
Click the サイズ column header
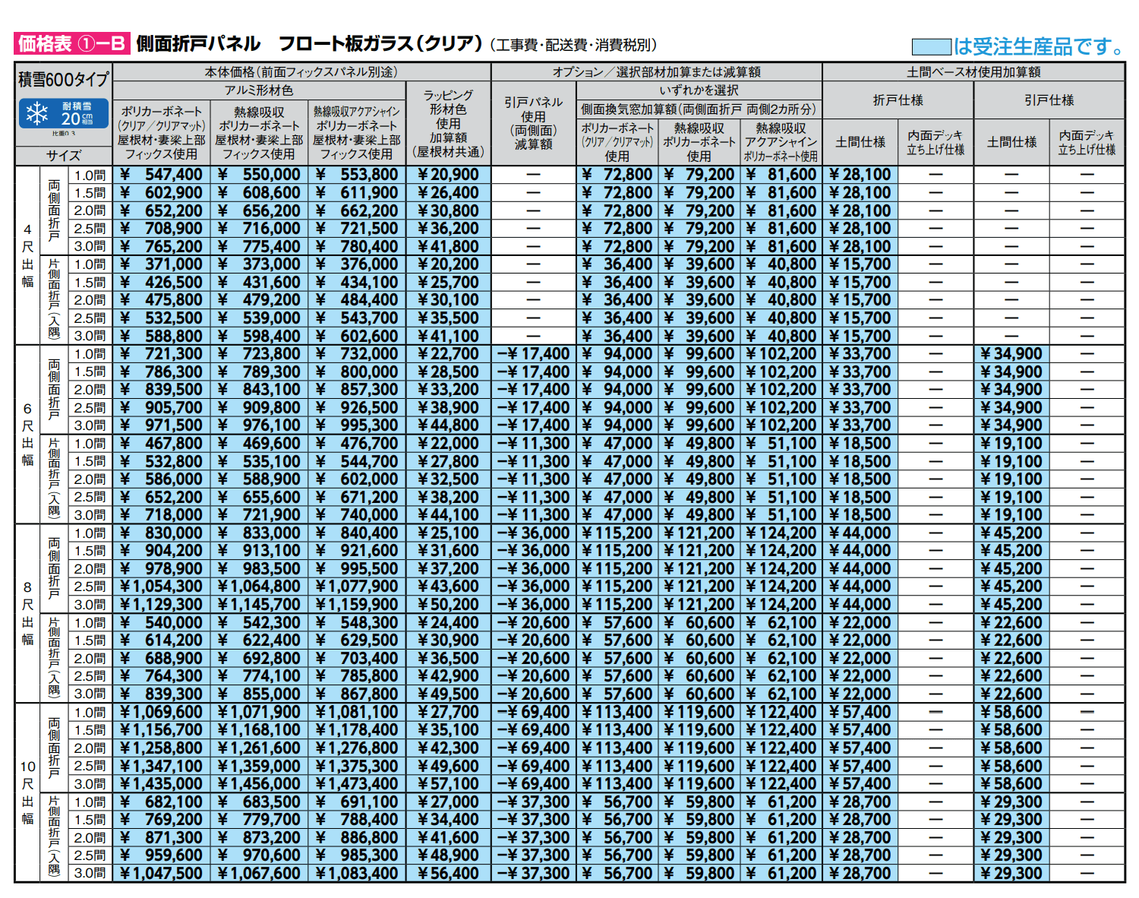(64, 156)
